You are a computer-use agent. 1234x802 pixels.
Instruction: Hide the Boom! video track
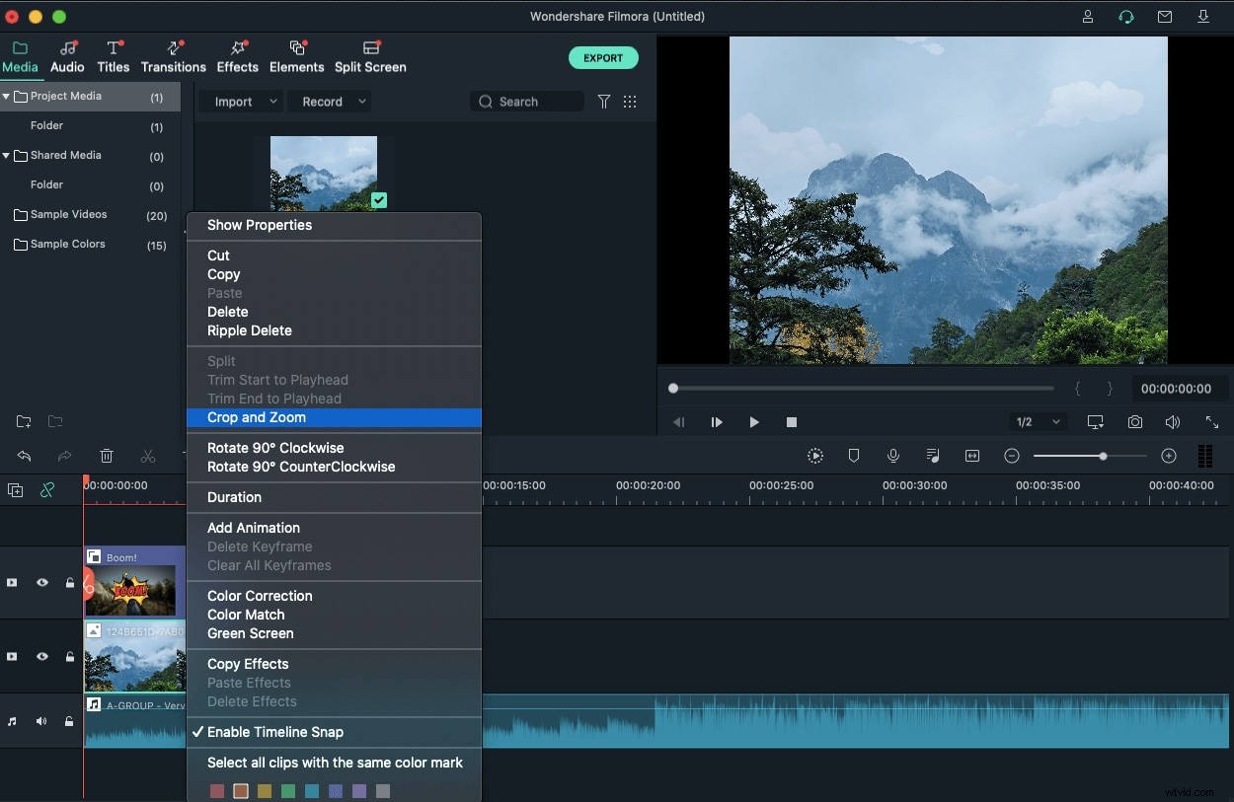point(41,582)
